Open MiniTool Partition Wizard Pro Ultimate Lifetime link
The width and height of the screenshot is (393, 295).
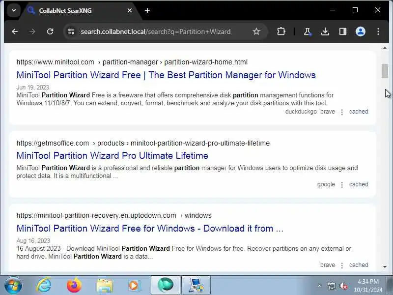[112, 156]
